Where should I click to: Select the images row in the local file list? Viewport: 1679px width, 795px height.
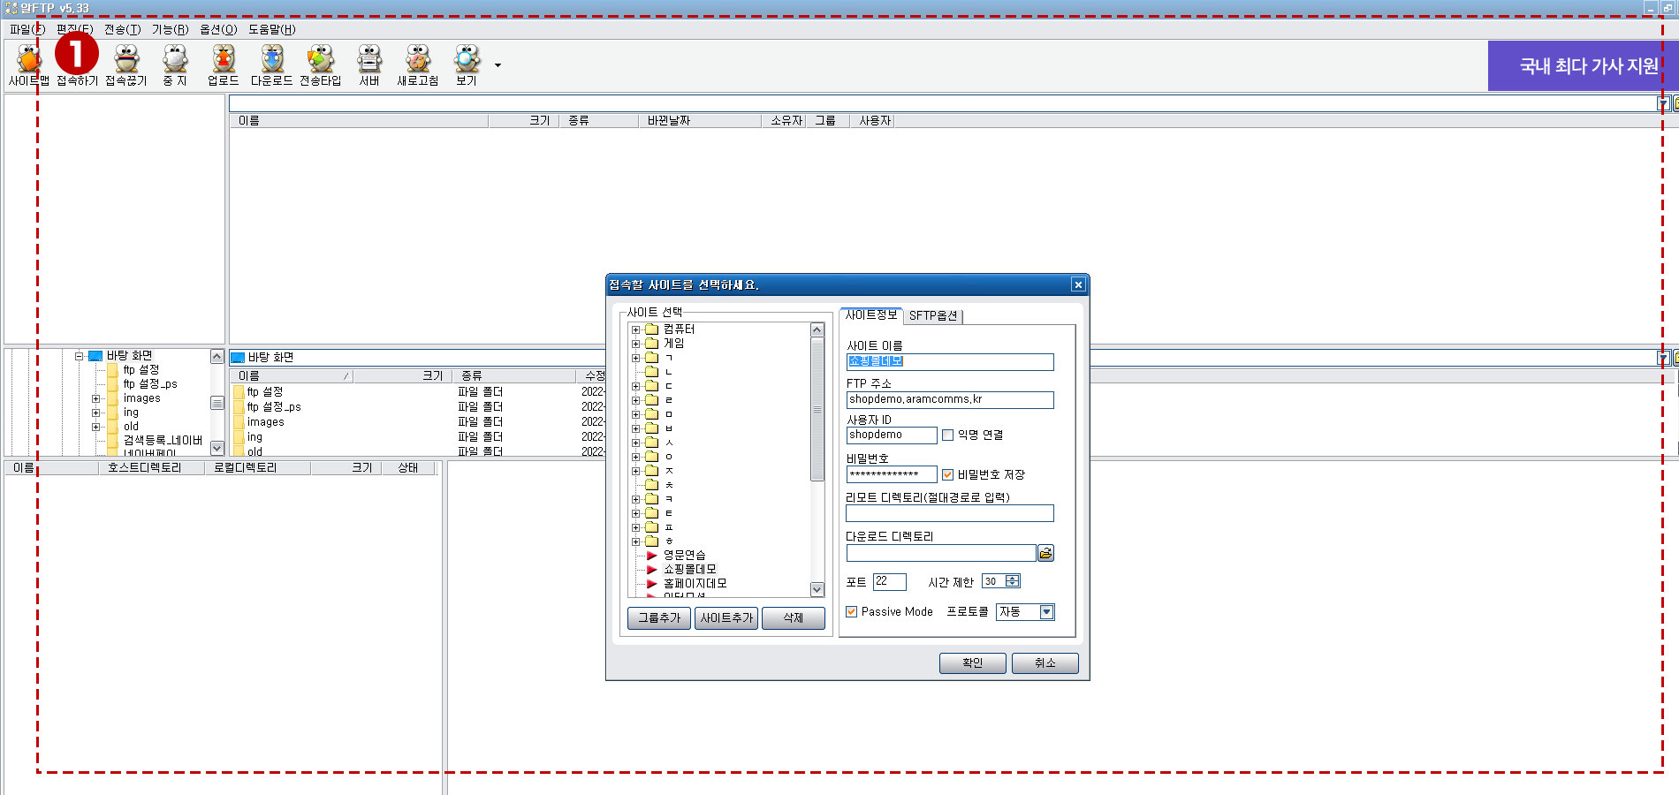click(266, 422)
